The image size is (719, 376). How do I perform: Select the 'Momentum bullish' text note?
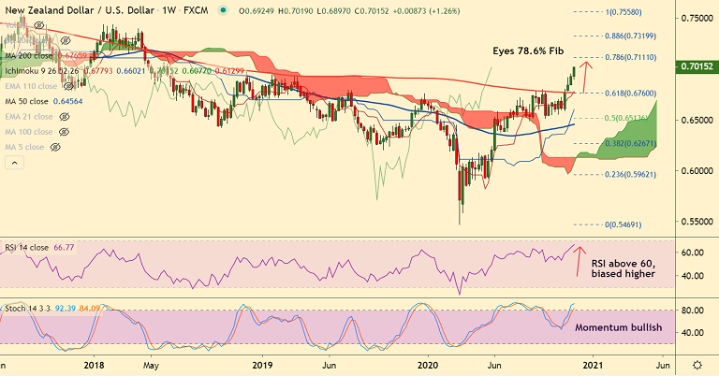pos(619,327)
